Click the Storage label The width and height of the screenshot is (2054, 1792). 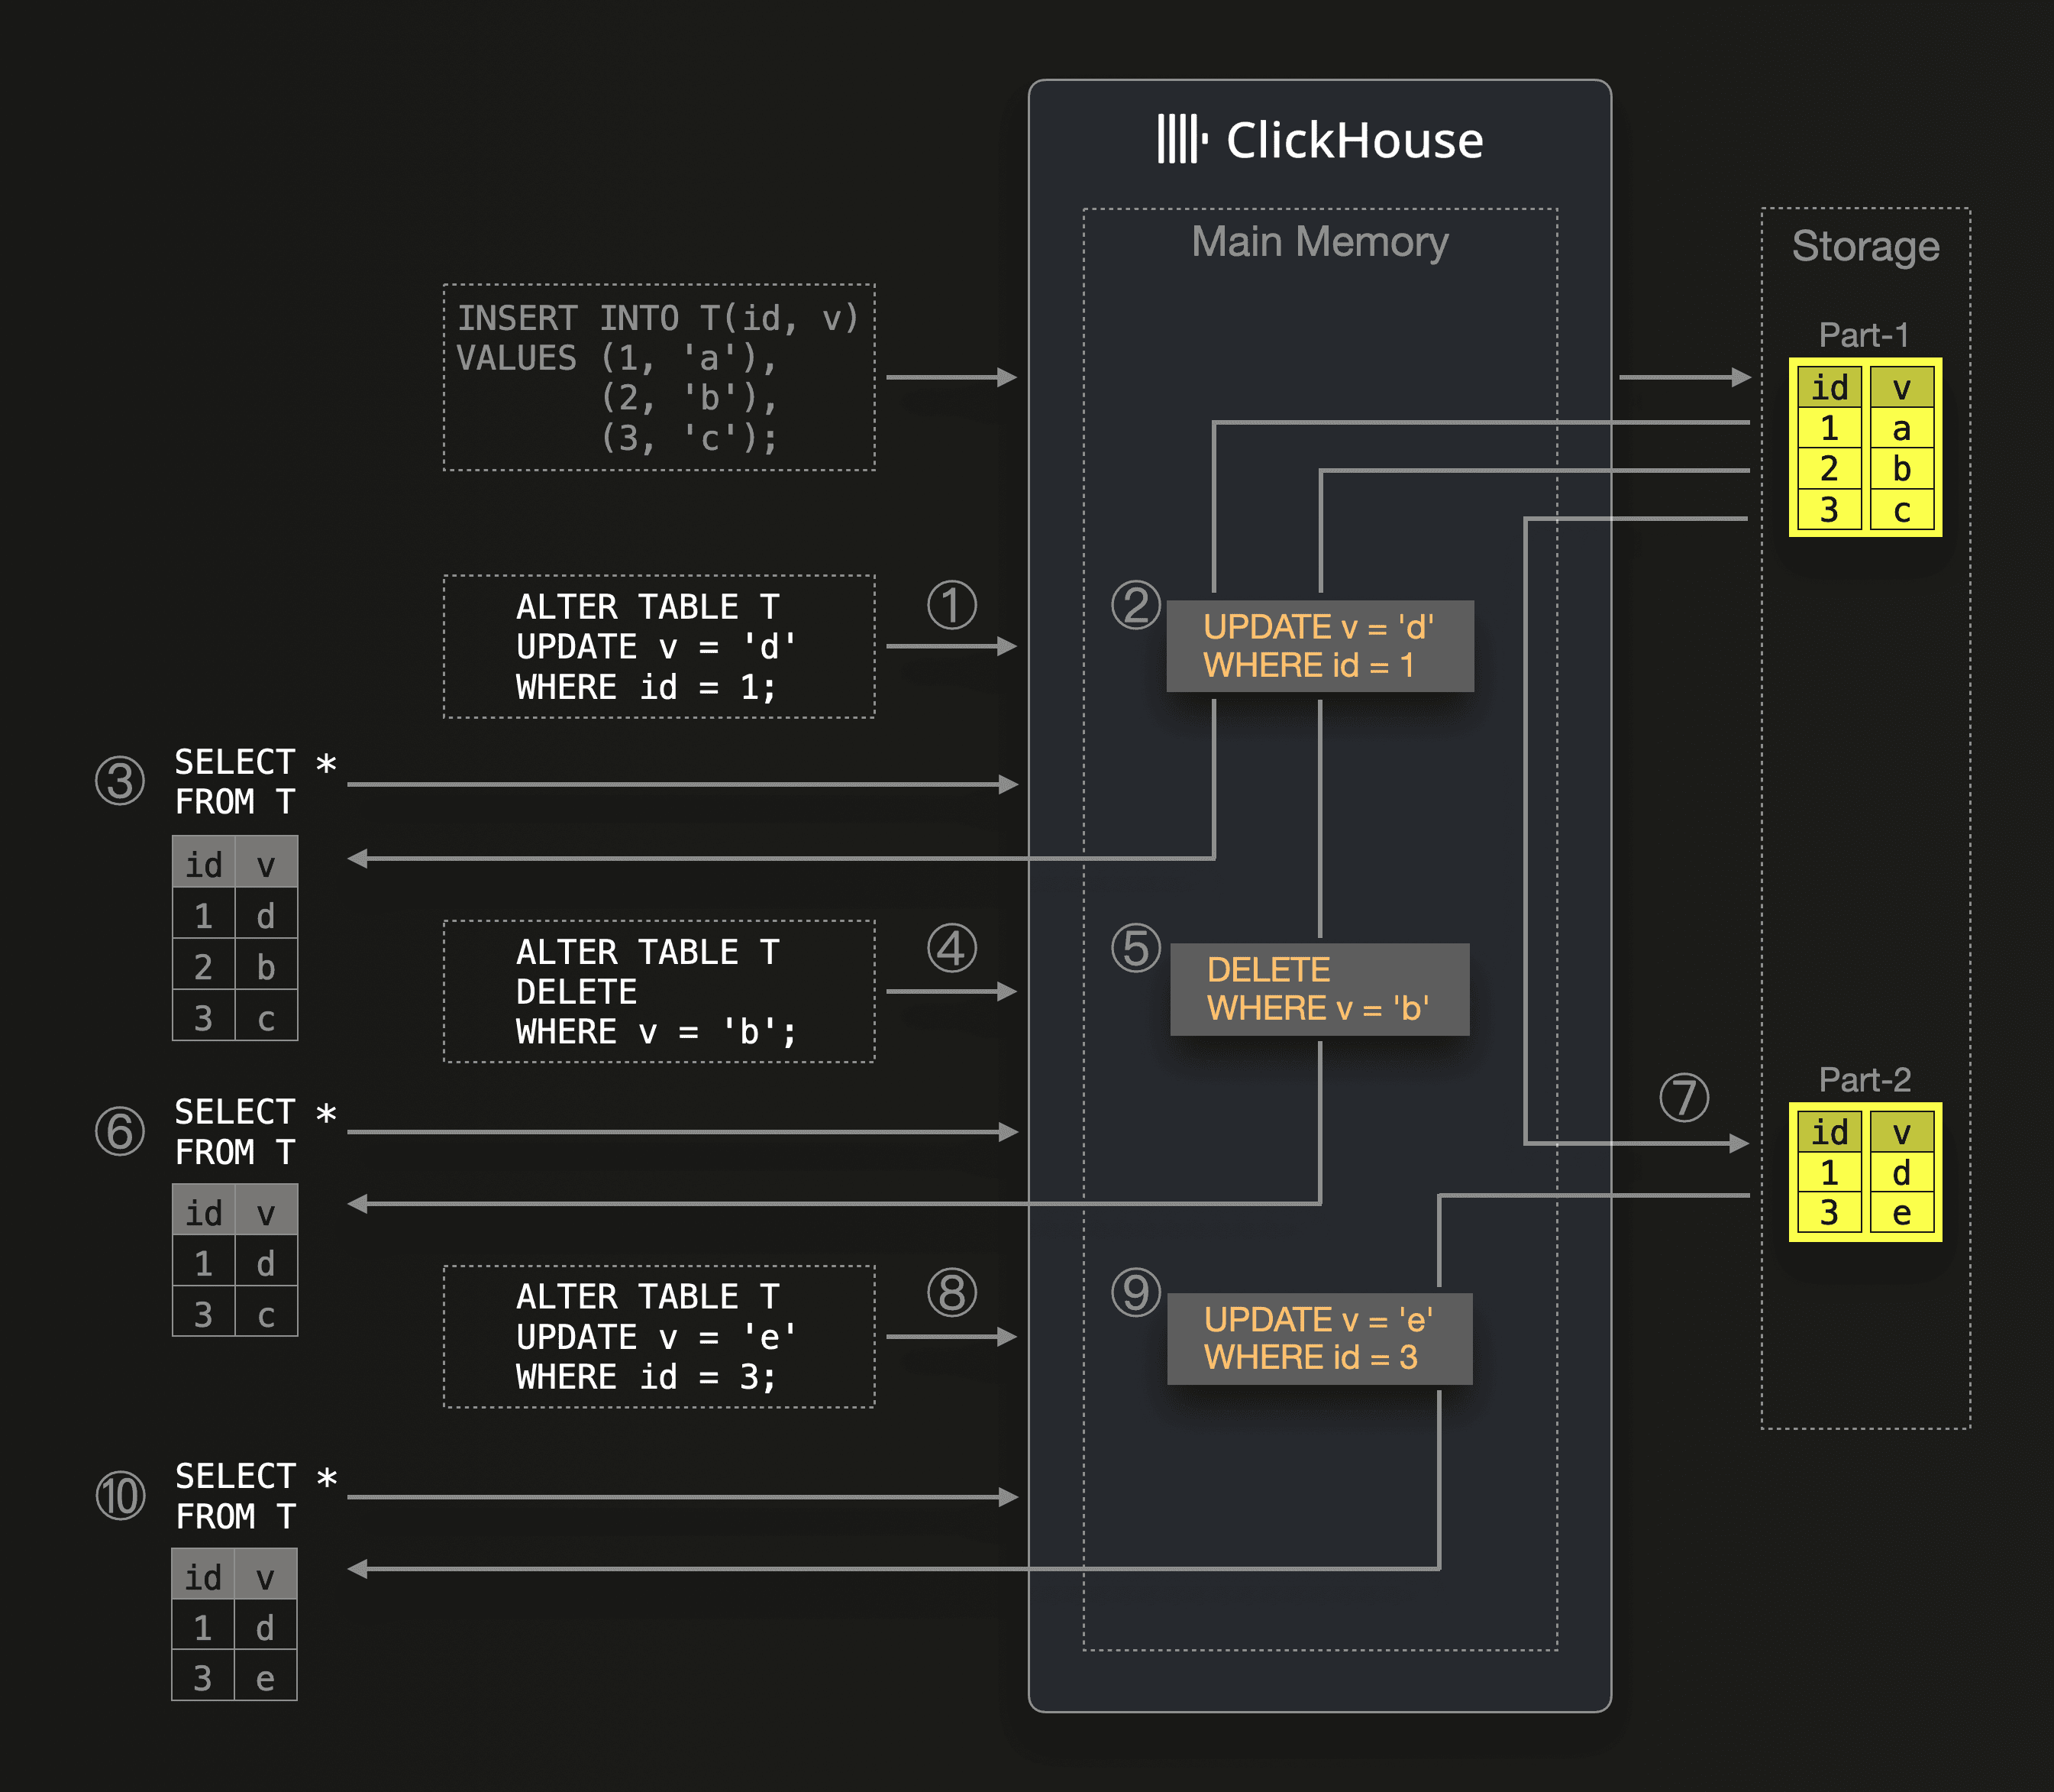(1865, 246)
